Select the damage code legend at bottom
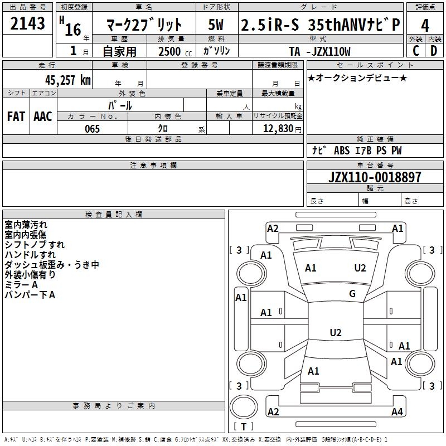The image size is (446, 446). click(x=196, y=439)
